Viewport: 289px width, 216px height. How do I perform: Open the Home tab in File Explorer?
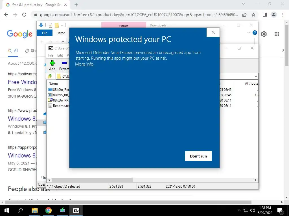tap(61, 33)
